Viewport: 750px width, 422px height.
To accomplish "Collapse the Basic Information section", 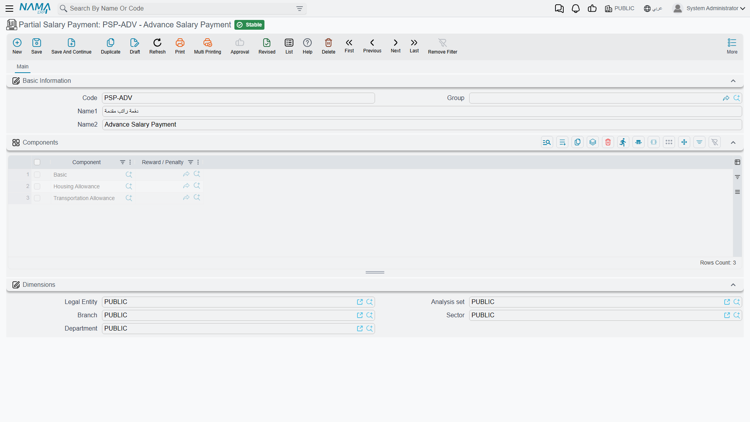I will click(733, 81).
